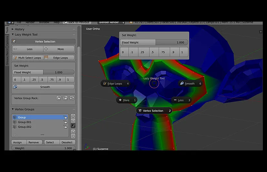Toggle lock on Group.001 vertex group row
The height and width of the screenshot is (172, 267).
tap(66, 122)
